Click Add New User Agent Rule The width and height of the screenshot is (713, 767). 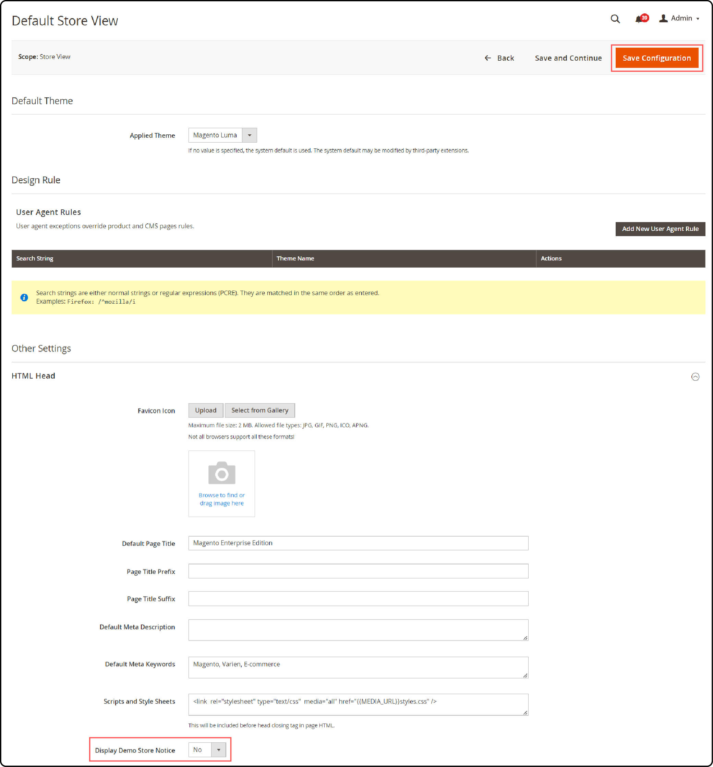(660, 229)
